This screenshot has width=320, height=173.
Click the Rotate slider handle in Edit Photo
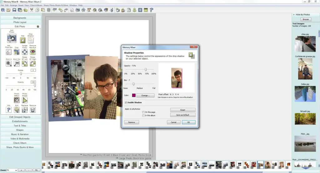[21, 74]
